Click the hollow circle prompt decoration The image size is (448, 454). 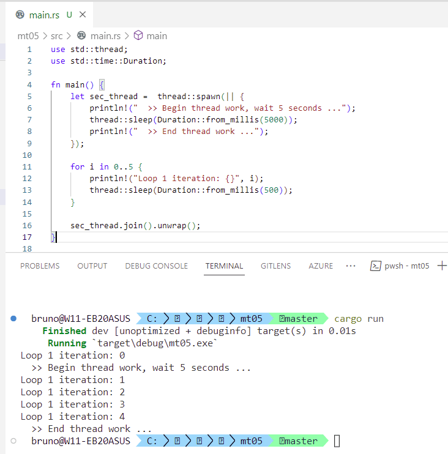13,441
